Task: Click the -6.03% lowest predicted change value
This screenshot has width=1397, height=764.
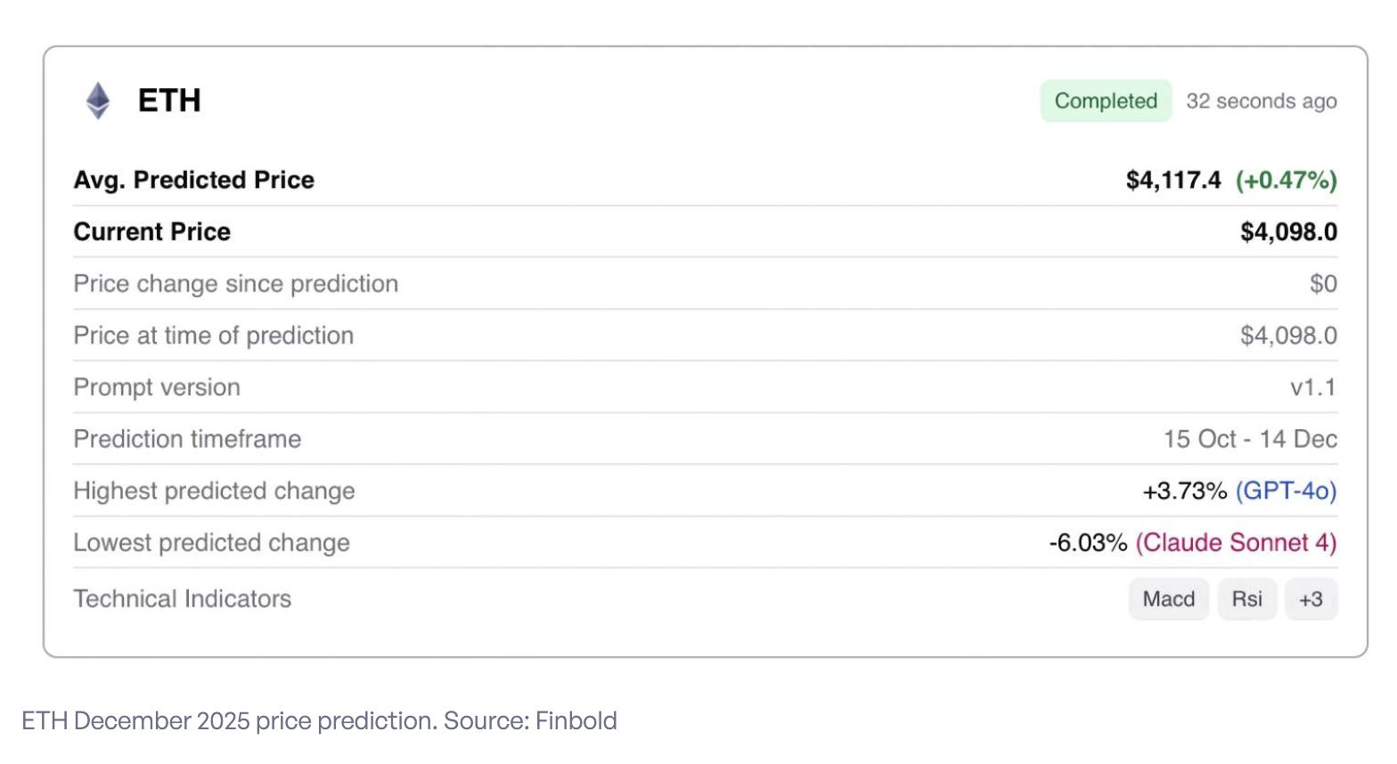Action: click(1088, 542)
